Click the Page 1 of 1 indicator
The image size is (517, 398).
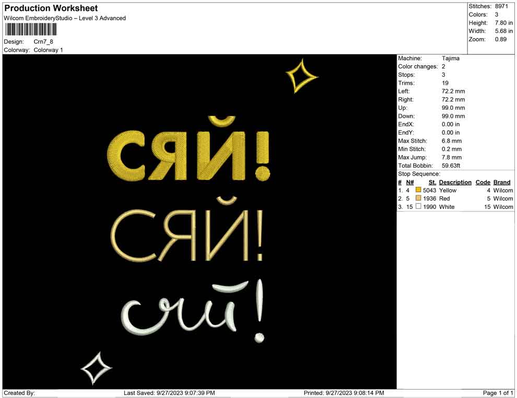[498, 393]
